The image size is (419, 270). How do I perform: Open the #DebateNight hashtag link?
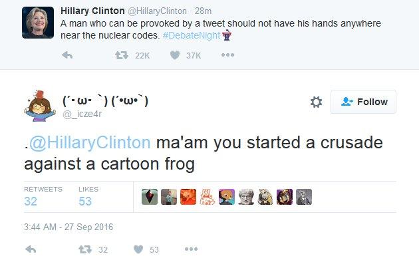point(192,35)
